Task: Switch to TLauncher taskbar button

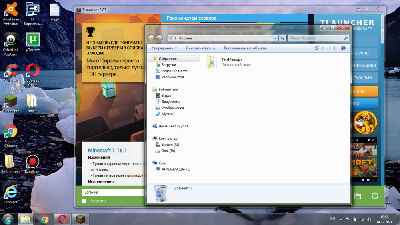Action: 81,219
